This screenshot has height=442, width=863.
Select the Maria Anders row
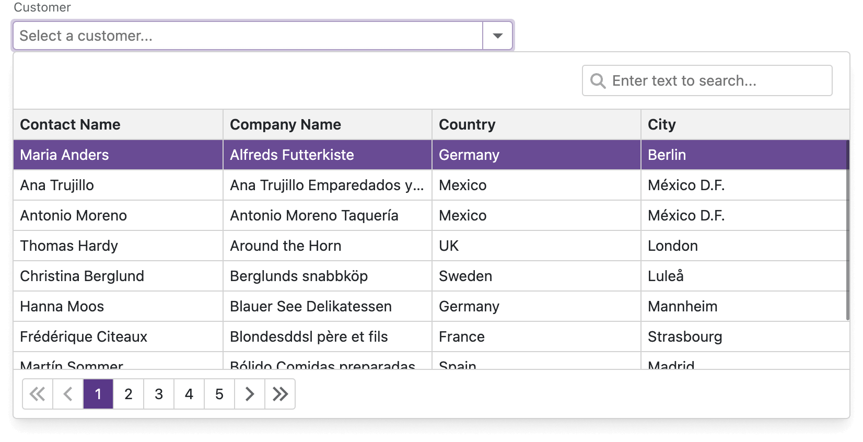[64, 155]
